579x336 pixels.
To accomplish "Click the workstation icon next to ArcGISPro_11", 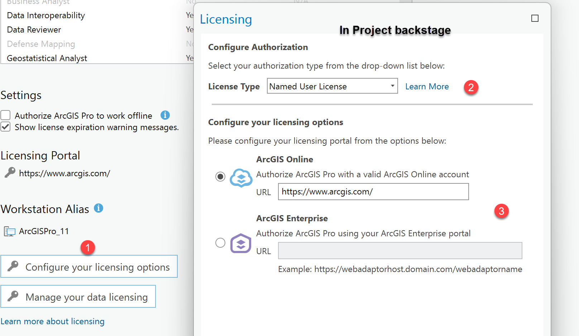I will (x=9, y=231).
